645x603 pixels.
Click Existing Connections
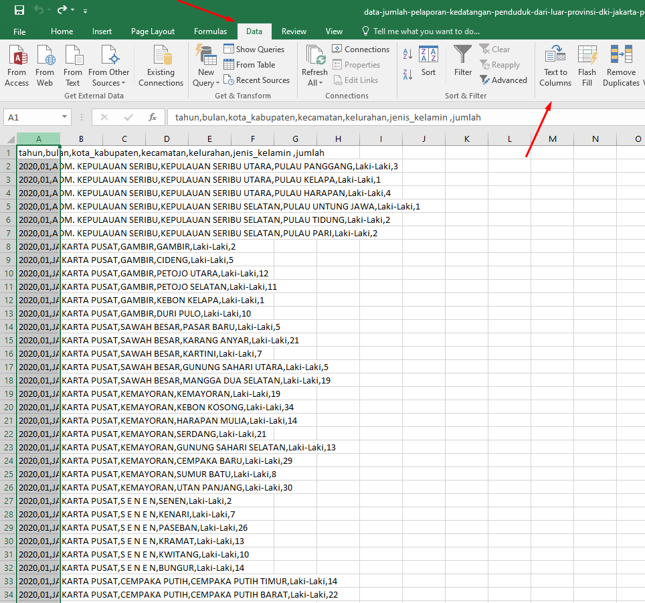[x=161, y=65]
